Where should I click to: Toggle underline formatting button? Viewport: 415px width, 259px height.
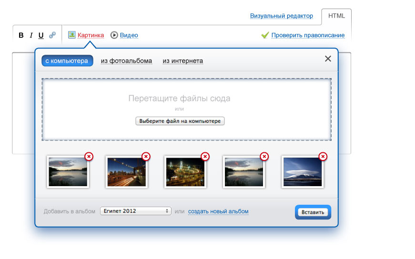[41, 35]
